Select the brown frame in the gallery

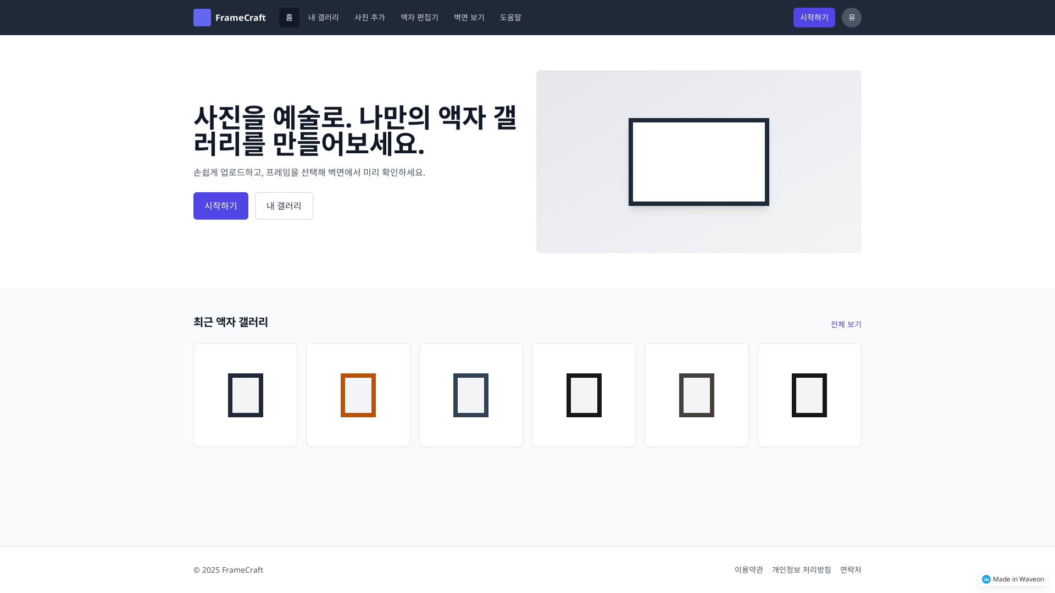click(696, 395)
